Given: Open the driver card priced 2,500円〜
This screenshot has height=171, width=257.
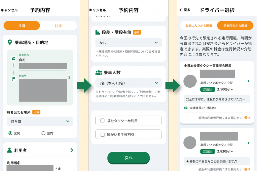Looking at the screenshot, I should pyautogui.click(x=217, y=93).
